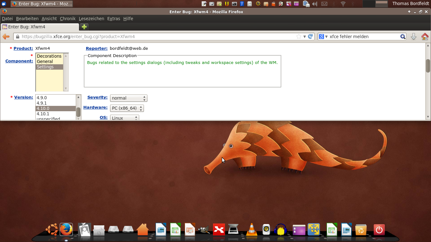Click the red power button in the dock
The image size is (431, 242).
(379, 230)
